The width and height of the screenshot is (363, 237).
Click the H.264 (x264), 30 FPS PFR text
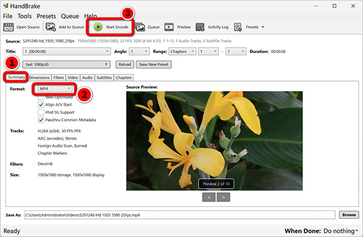click(59, 131)
